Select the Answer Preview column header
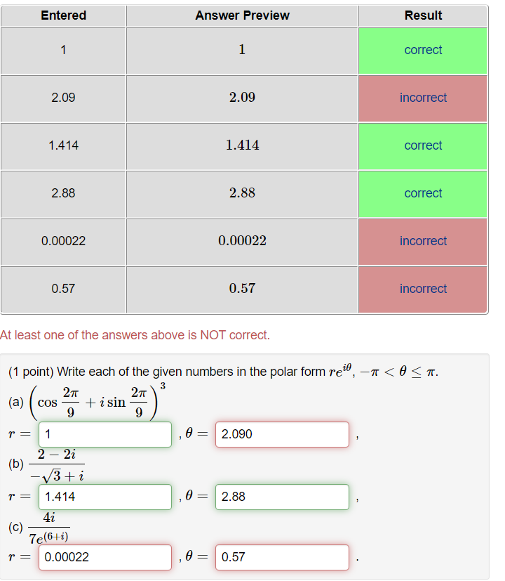Viewport: 505px width, 581px height. point(242,15)
